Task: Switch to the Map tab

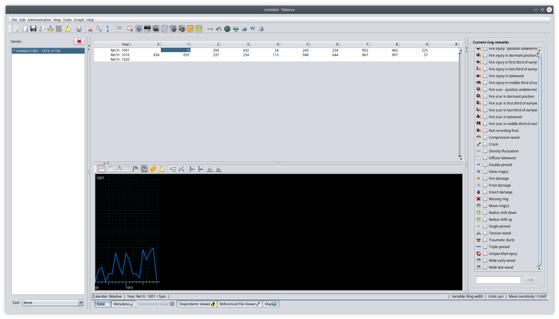Action: [270, 304]
